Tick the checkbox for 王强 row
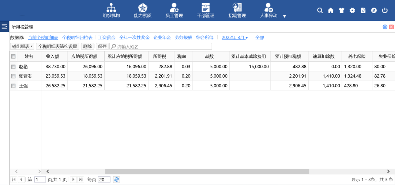 point(14,86)
